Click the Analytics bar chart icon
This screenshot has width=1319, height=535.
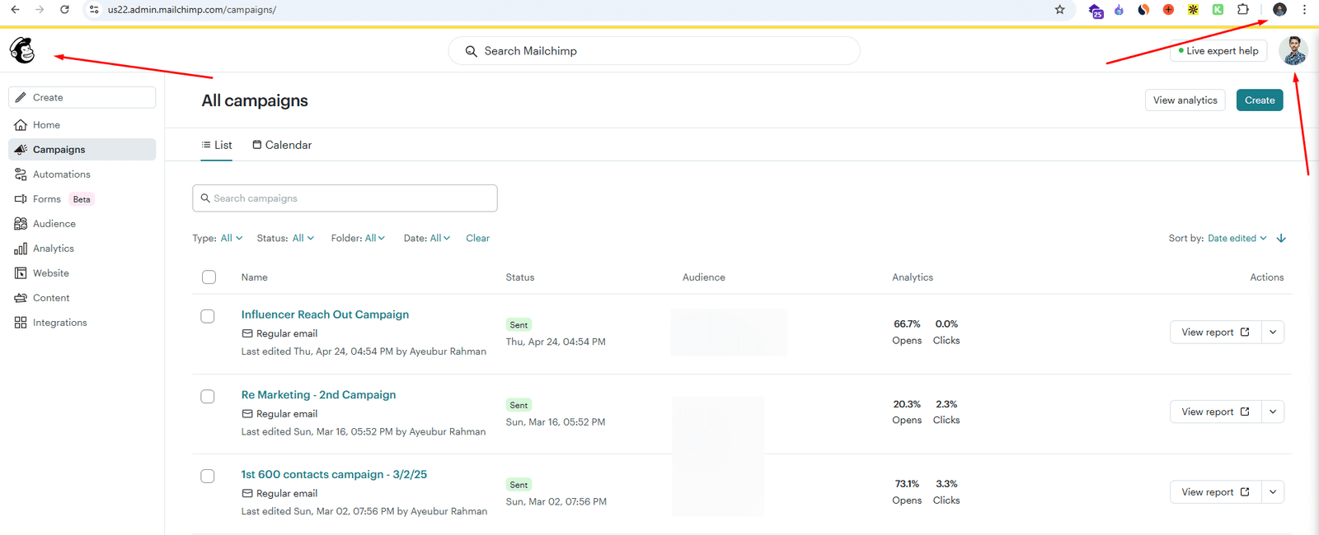coord(21,249)
